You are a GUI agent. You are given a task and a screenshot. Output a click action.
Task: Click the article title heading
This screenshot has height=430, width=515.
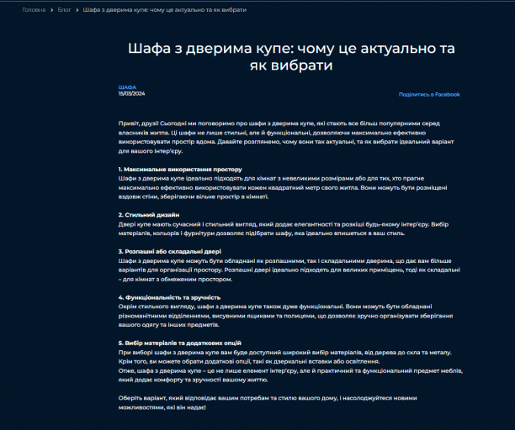click(x=291, y=57)
